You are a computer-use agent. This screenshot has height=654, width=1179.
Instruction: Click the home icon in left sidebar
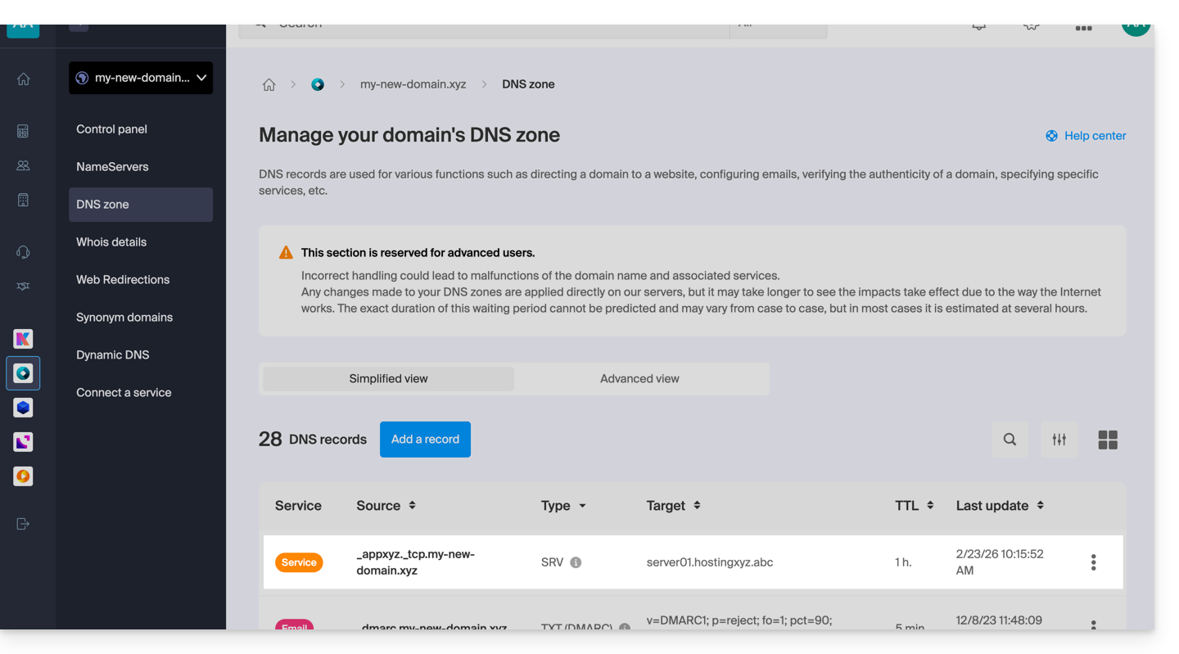point(24,79)
